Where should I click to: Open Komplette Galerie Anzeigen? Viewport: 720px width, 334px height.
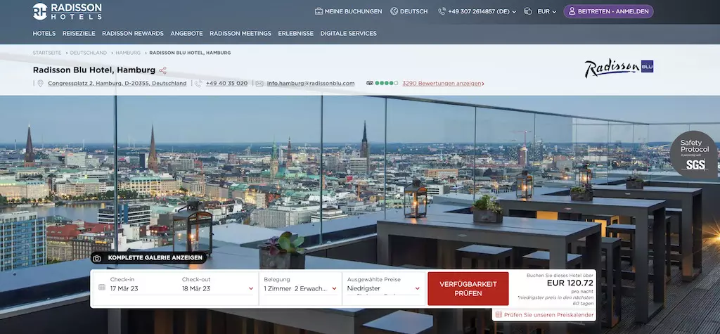[149, 258]
